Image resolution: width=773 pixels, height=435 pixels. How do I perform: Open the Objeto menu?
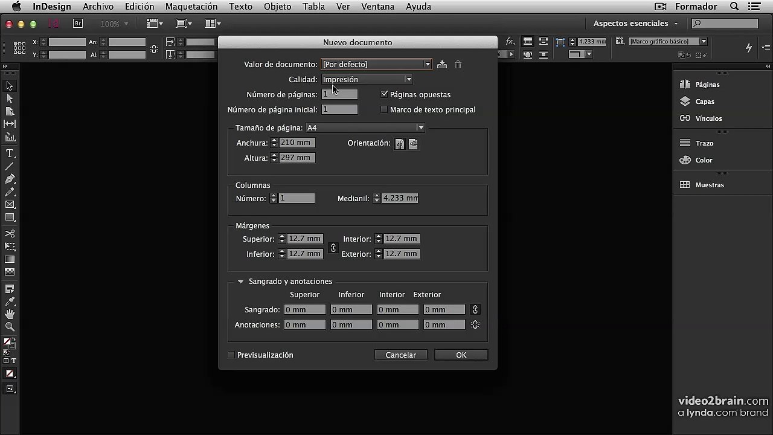click(277, 7)
